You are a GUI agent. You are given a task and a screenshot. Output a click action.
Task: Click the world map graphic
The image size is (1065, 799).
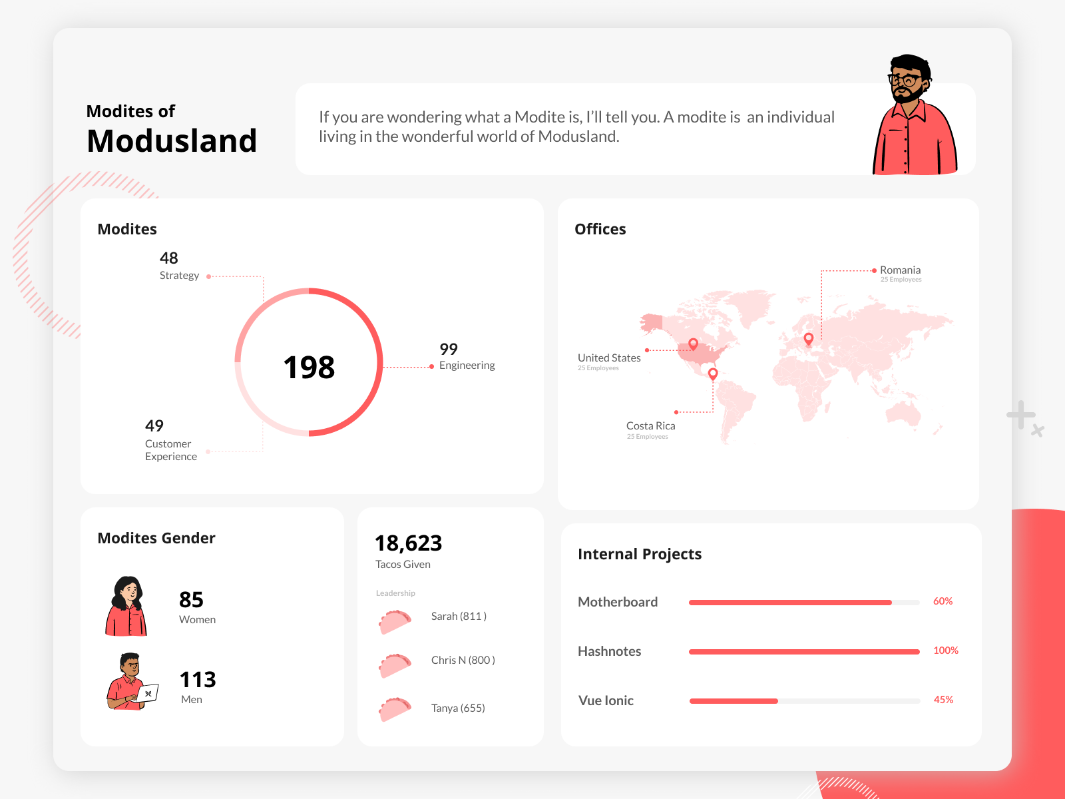point(797,366)
